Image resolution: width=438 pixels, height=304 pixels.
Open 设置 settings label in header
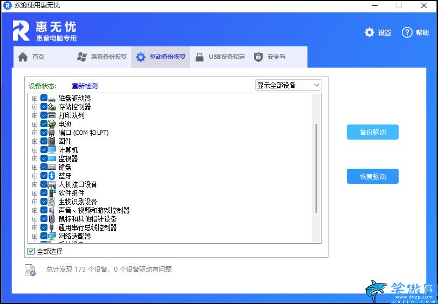pyautogui.click(x=385, y=33)
